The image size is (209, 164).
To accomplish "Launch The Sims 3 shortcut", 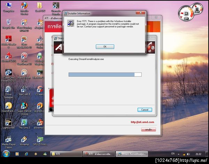I will [x=24, y=124].
